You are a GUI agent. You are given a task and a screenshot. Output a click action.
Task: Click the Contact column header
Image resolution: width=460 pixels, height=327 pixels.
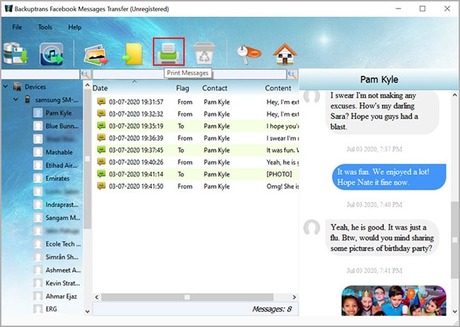click(214, 88)
